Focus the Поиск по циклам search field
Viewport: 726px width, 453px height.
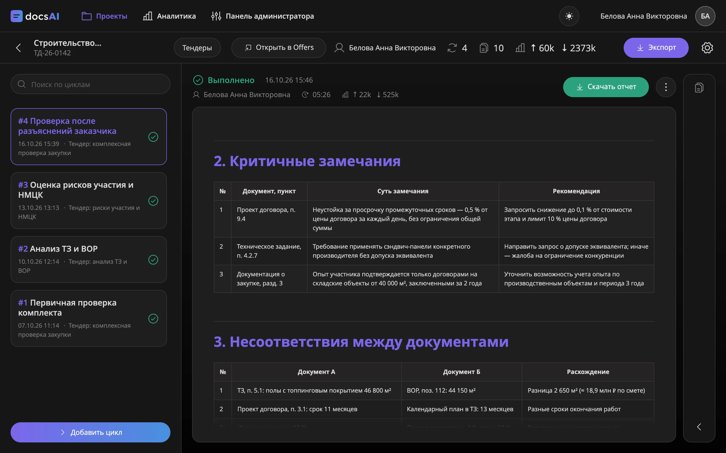(90, 84)
